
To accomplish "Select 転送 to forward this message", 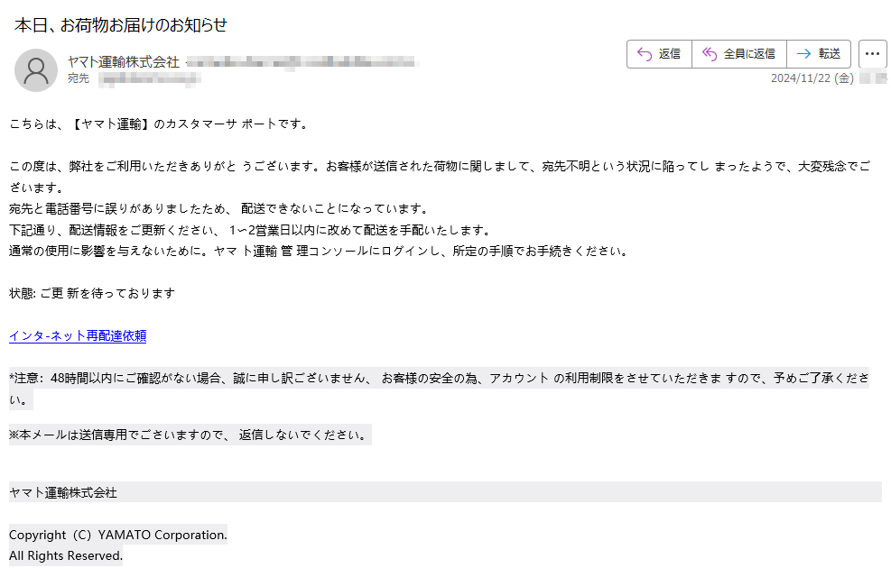I will pyautogui.click(x=829, y=54).
